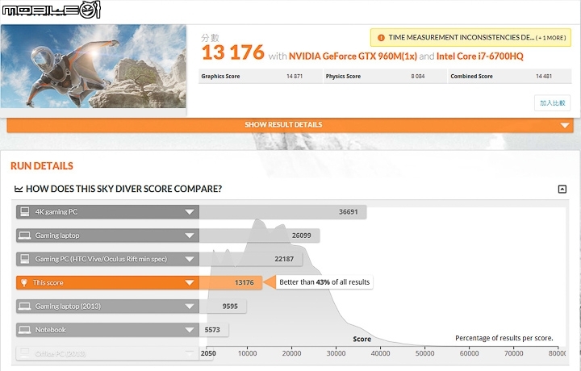
Task: Click the Office PC (2013) row
Action: click(107, 353)
